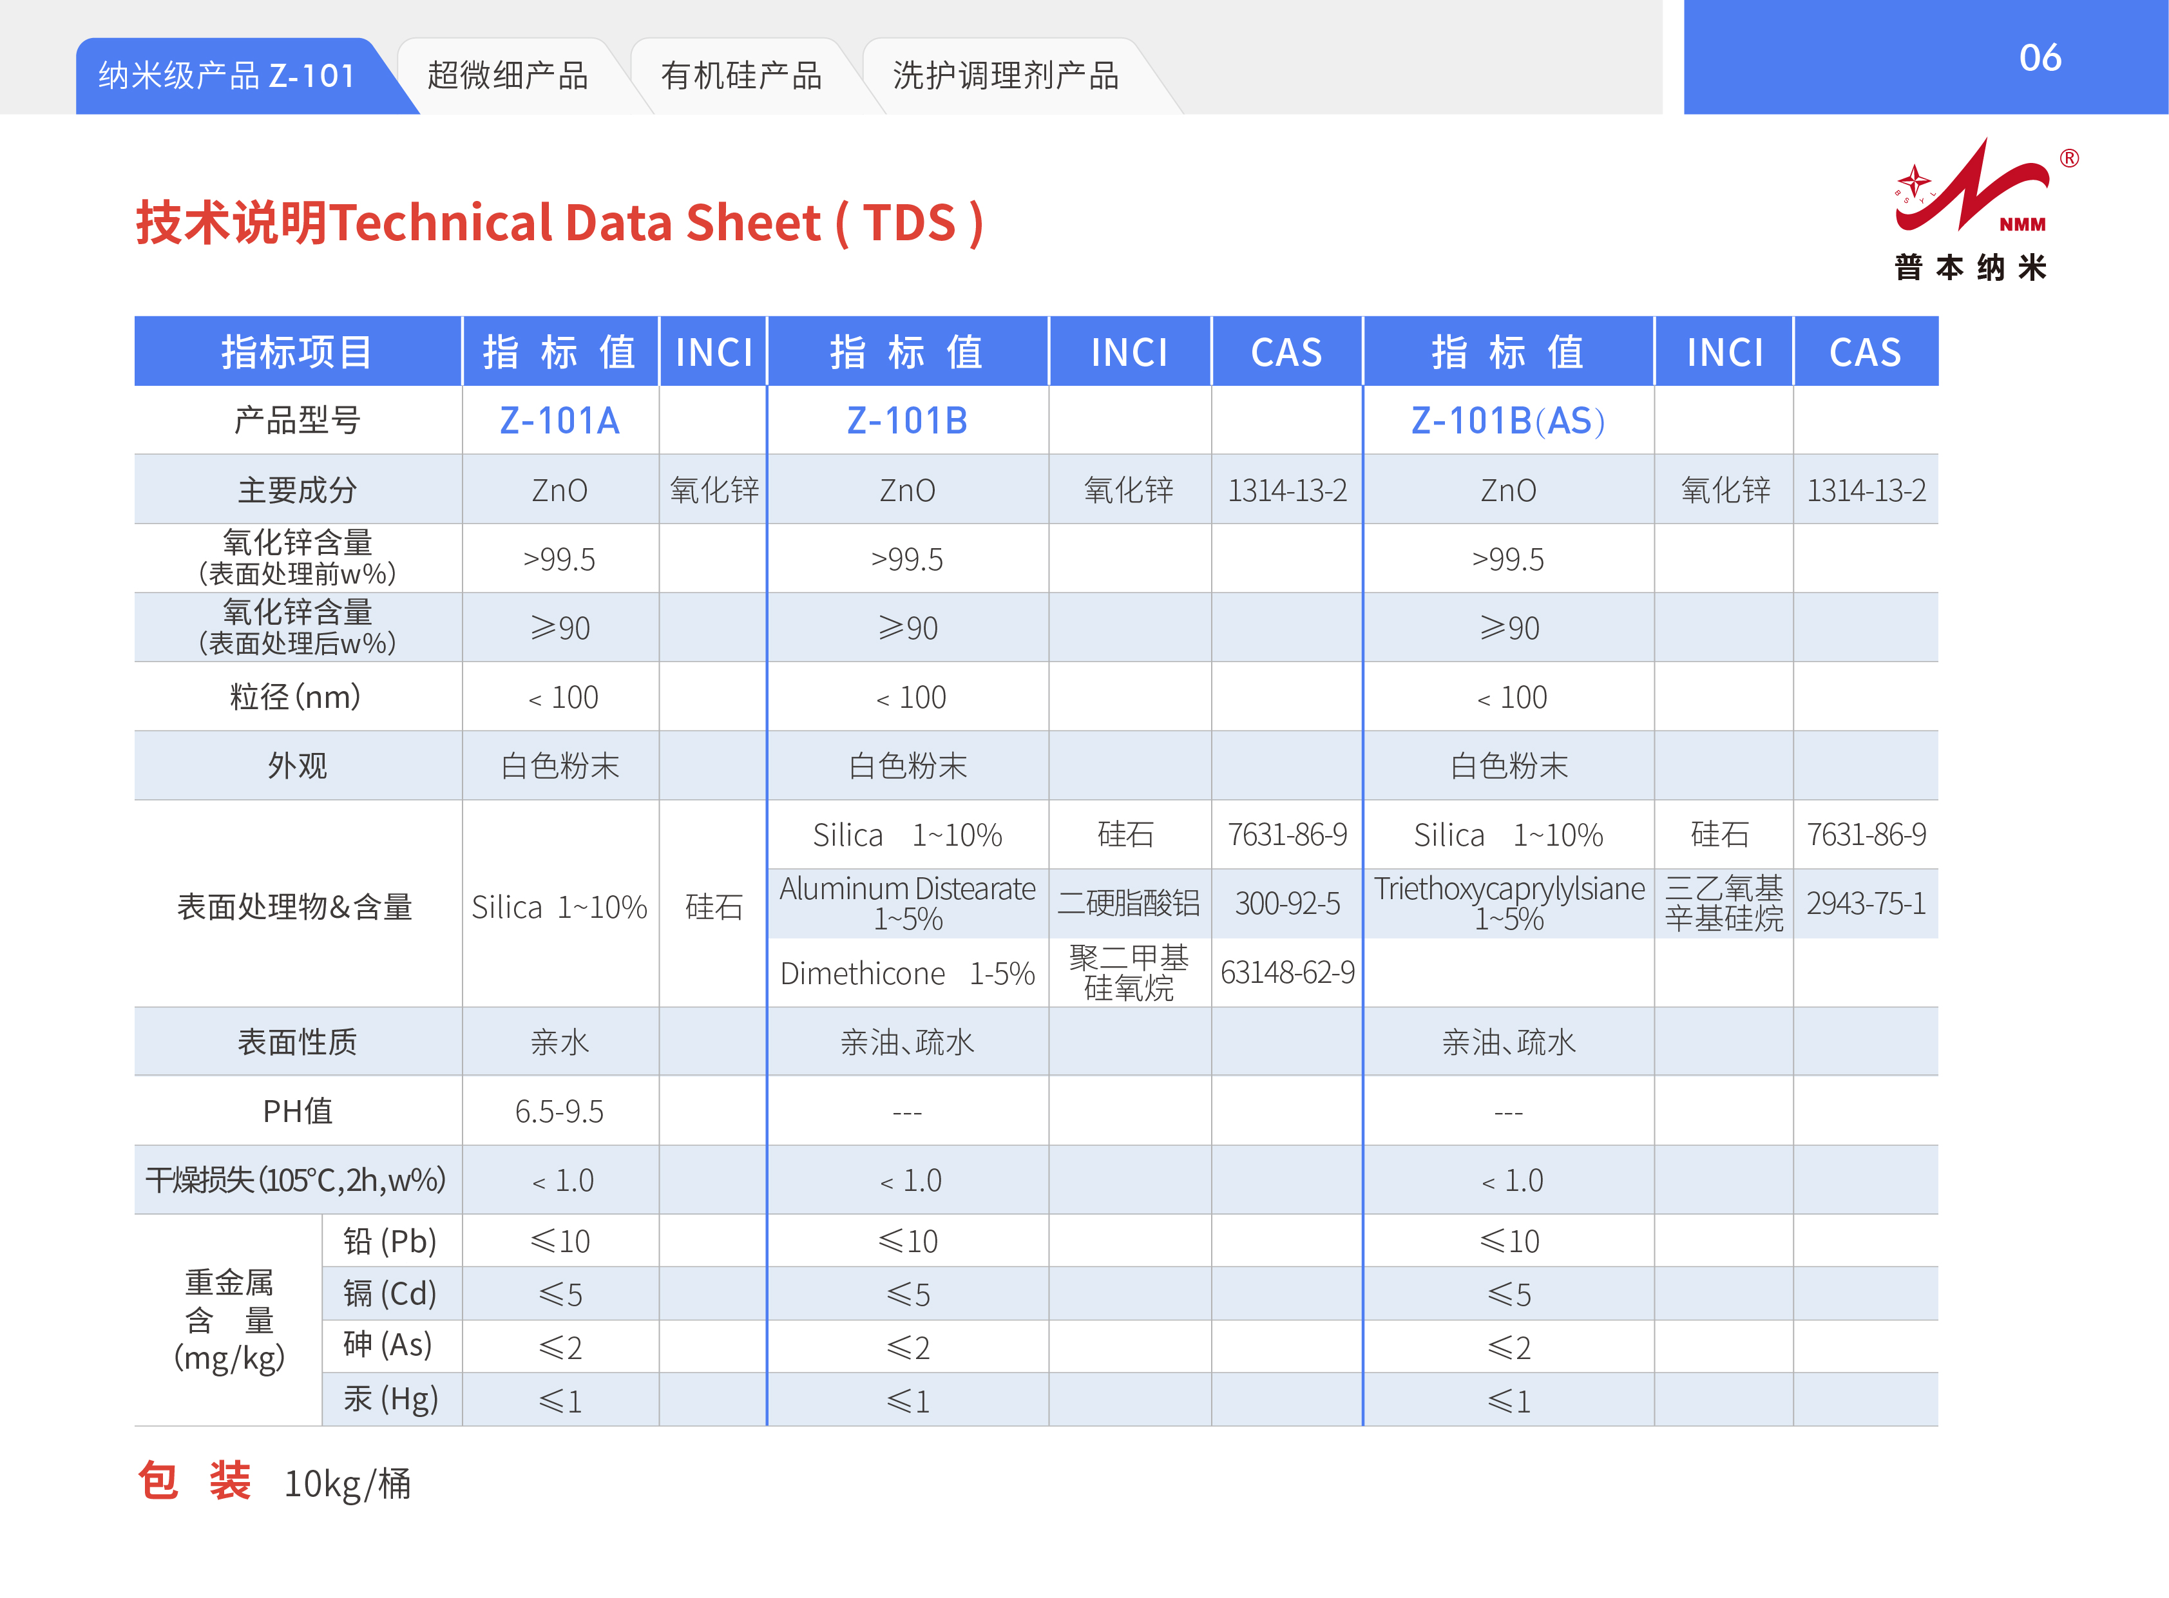Select the 纳米级产品 Z-101 tab
Image resolution: width=2169 pixels, height=1598 pixels.
click(x=228, y=77)
